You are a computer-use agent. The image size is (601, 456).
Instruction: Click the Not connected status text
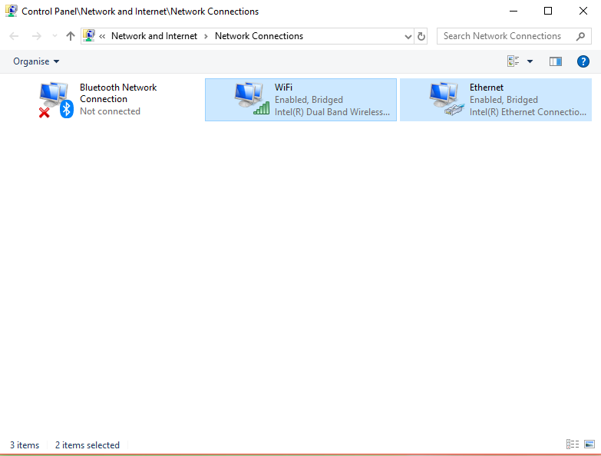pos(110,111)
